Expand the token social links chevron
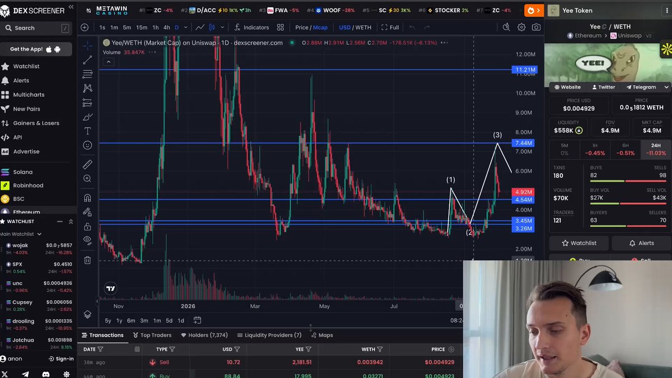672x378 pixels. coord(666,87)
